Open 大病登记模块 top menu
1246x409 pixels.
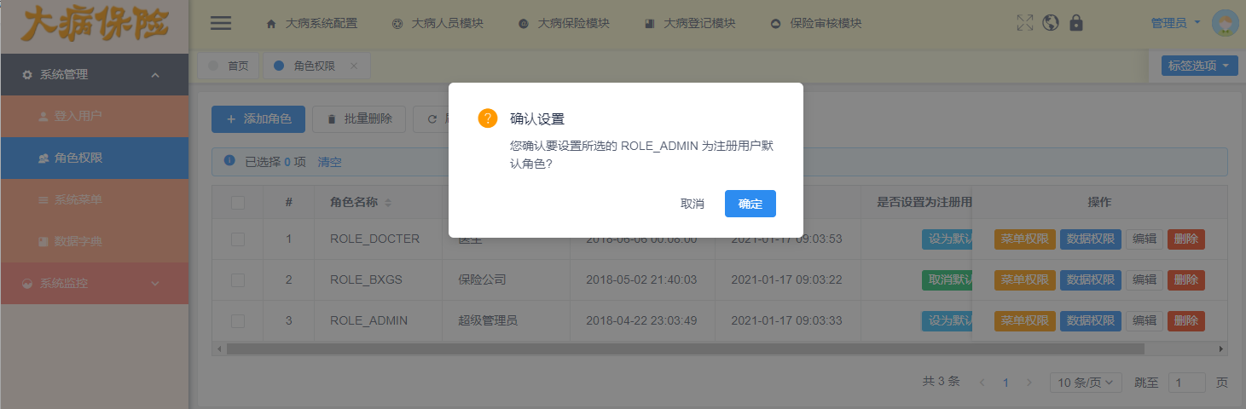(690, 24)
